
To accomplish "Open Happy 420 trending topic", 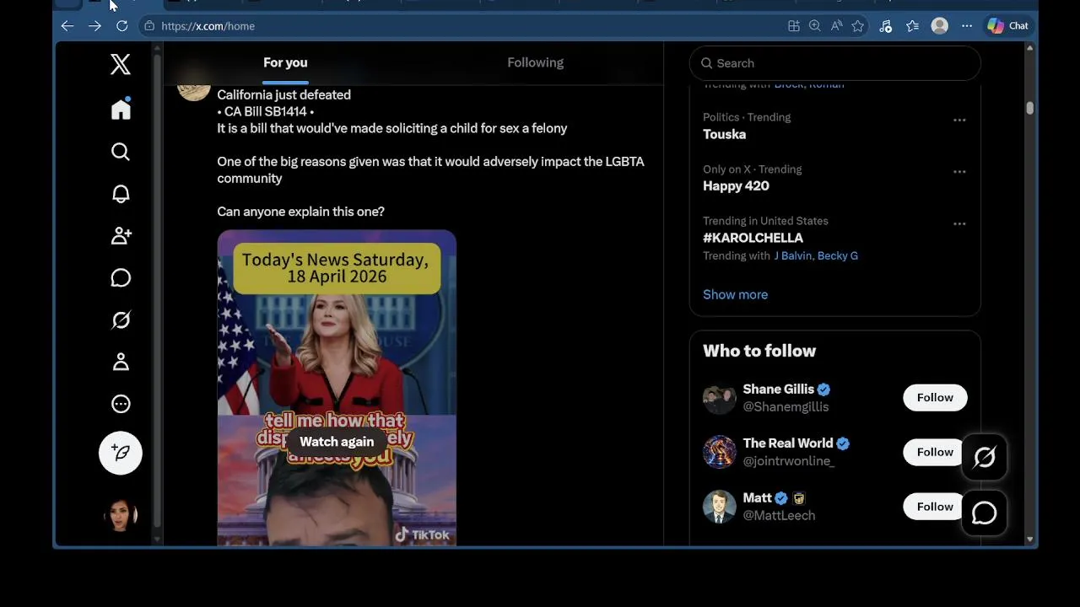I will coord(736,185).
